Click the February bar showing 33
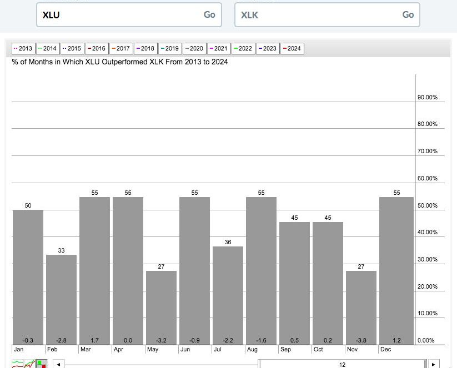The width and height of the screenshot is (457, 368). (x=61, y=300)
